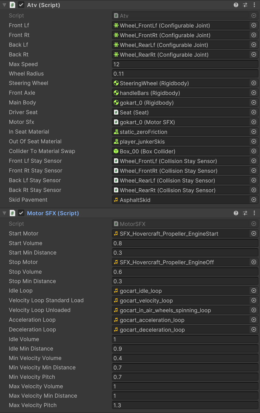260x413 pixels.
Task: Collapse the Atv (Script) component foldout
Action: [x=4, y=5]
